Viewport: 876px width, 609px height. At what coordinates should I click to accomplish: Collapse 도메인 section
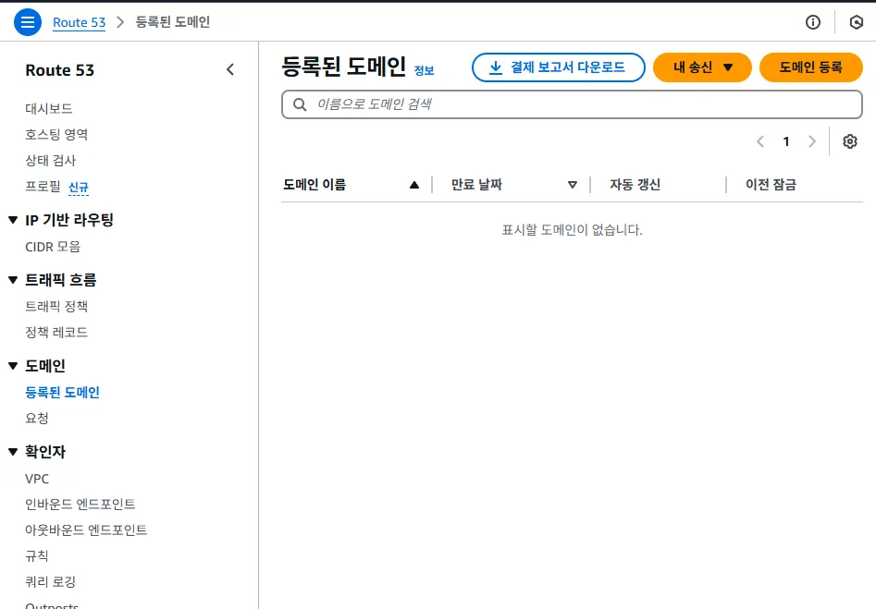13,366
